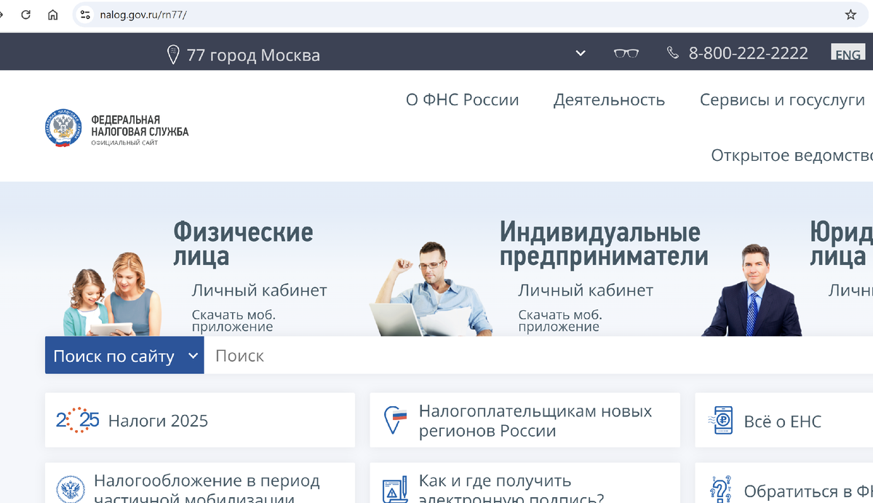Click man with laptop image
The width and height of the screenshot is (873, 503).
pyautogui.click(x=431, y=288)
